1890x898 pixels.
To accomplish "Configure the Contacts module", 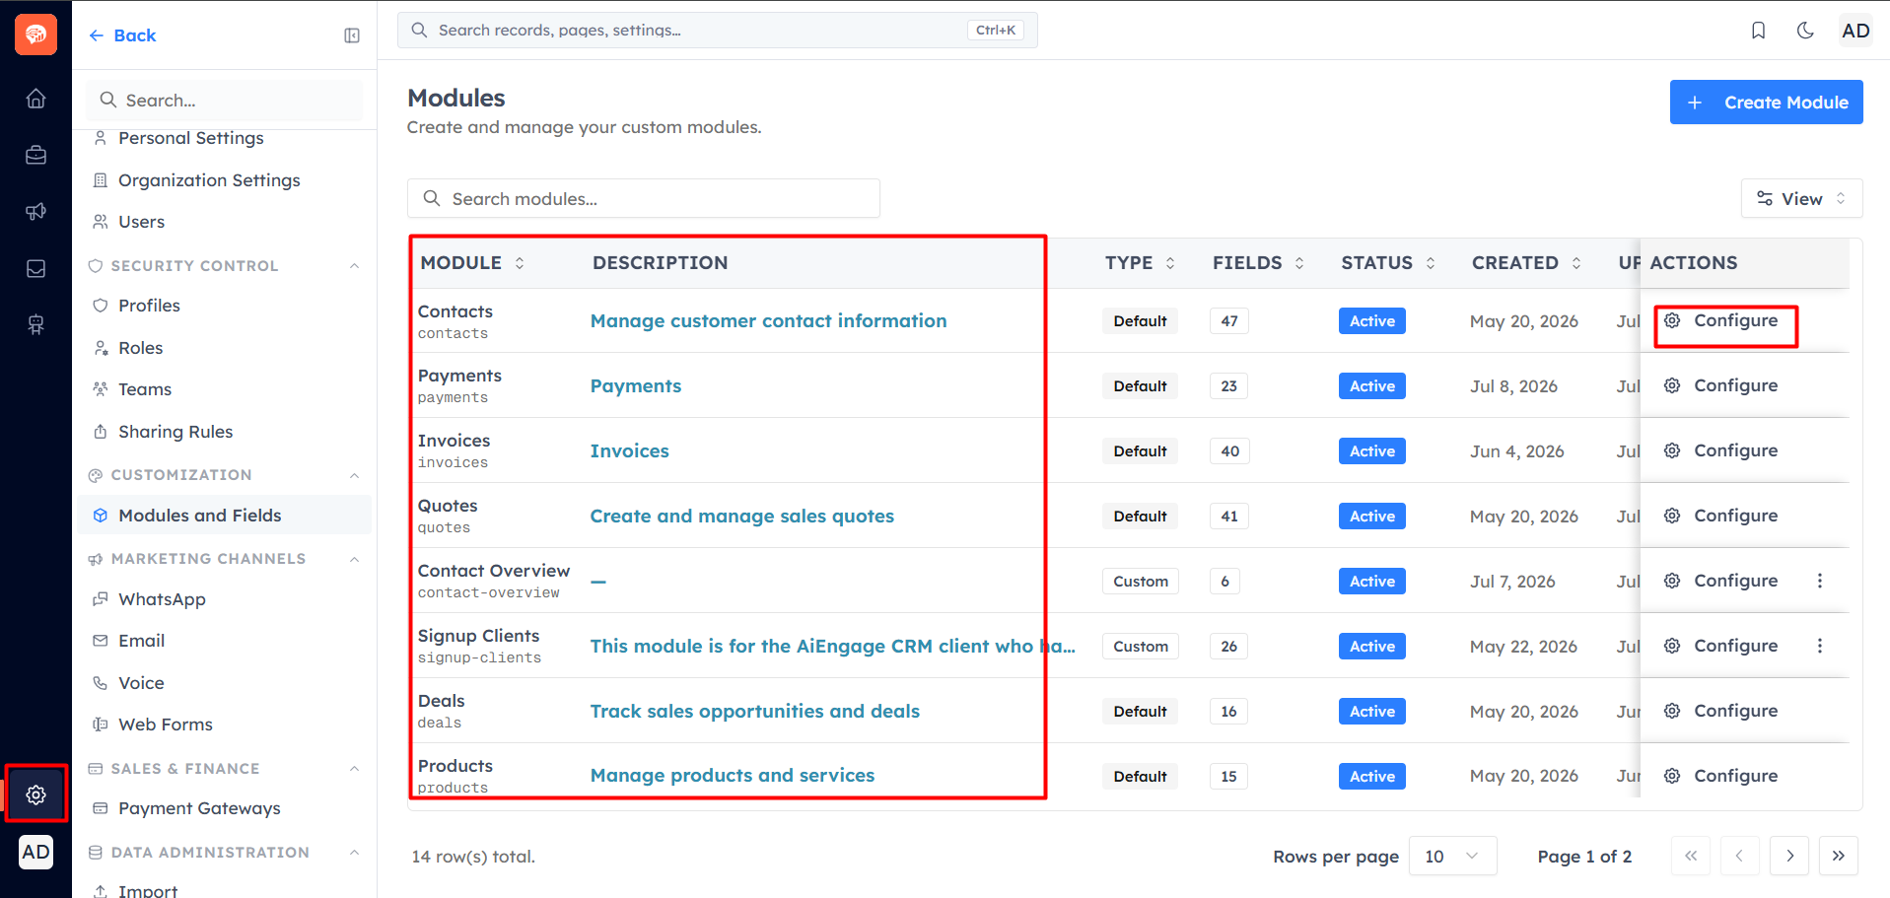I will 1721,321.
